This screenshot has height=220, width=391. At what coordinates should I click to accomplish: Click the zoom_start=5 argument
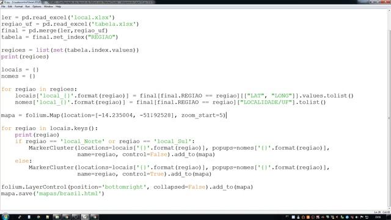[x=202, y=116]
